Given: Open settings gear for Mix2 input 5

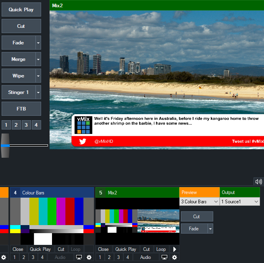Looking at the screenshot, I should pyautogui.click(x=175, y=257).
